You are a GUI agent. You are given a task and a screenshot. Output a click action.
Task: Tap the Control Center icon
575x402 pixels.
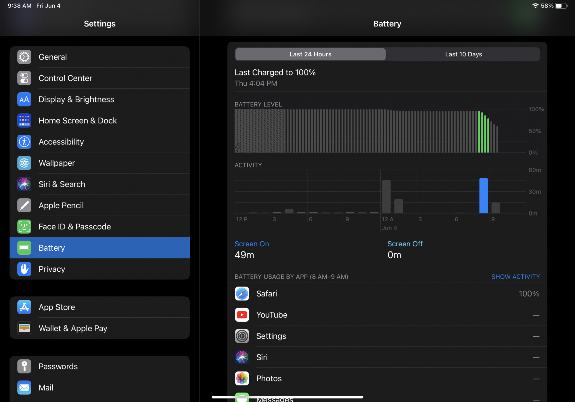tap(24, 78)
